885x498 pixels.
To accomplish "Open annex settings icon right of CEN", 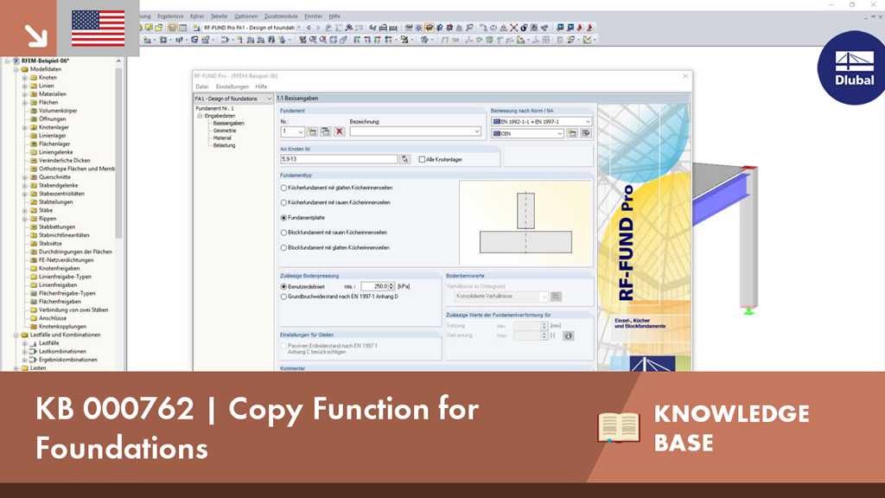I will 586,133.
